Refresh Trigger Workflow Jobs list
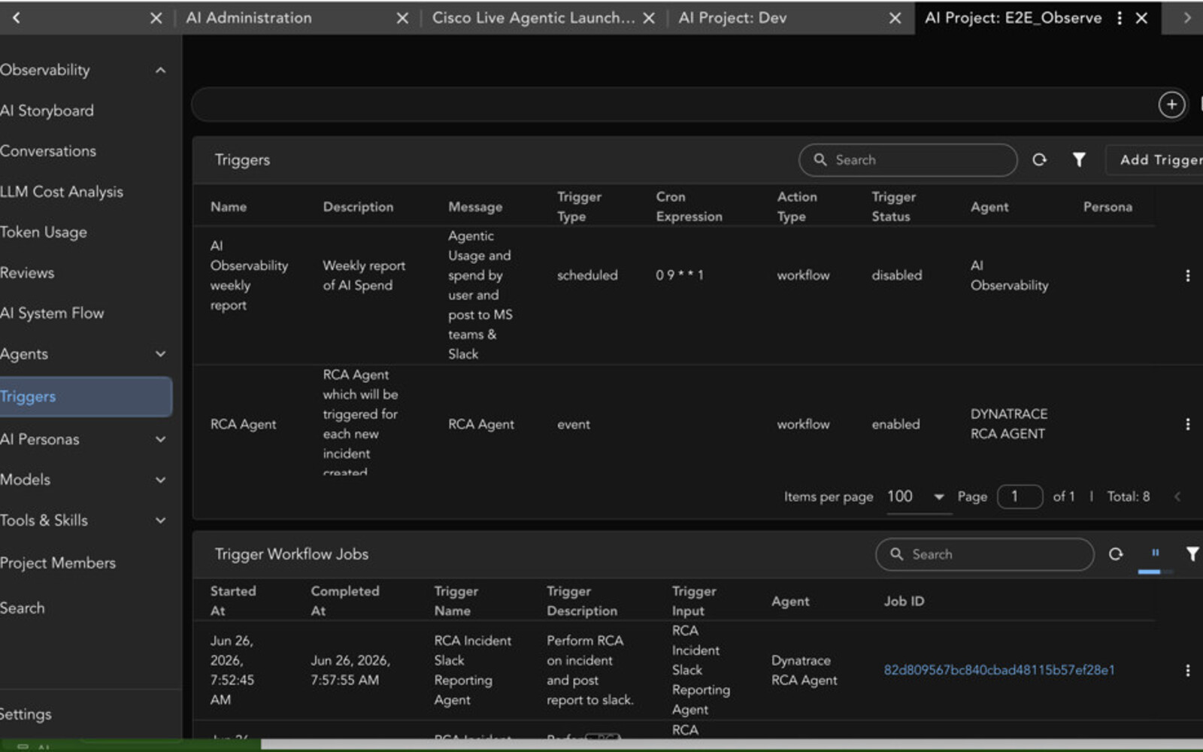 1116,554
